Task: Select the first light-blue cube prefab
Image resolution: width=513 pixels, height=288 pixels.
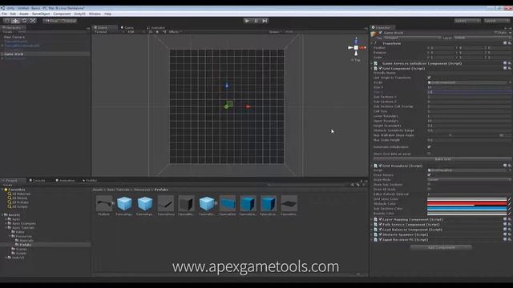Action: tap(124, 203)
